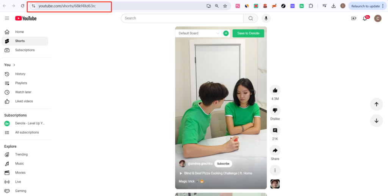This screenshot has width=388, height=196.
Task: Go to Home in the sidebar
Action: [25, 32]
